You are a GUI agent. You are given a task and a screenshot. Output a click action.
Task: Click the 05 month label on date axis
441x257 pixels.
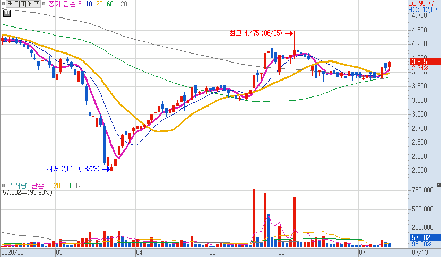pyautogui.click(x=212, y=252)
